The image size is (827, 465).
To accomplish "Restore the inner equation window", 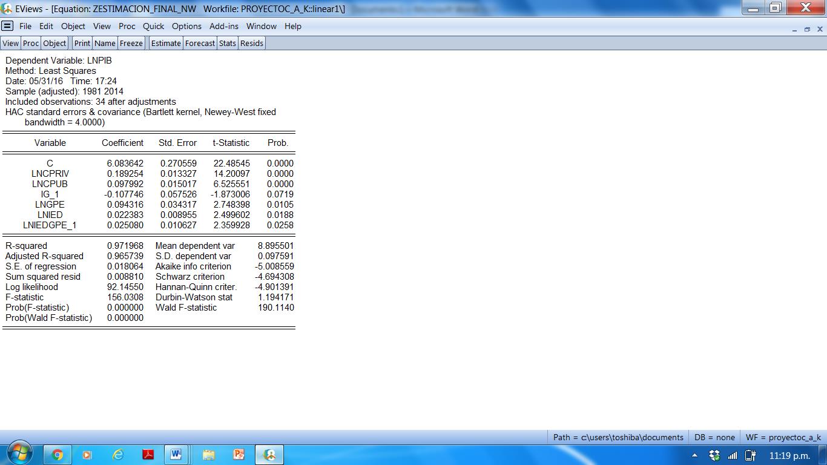I will pos(807,29).
